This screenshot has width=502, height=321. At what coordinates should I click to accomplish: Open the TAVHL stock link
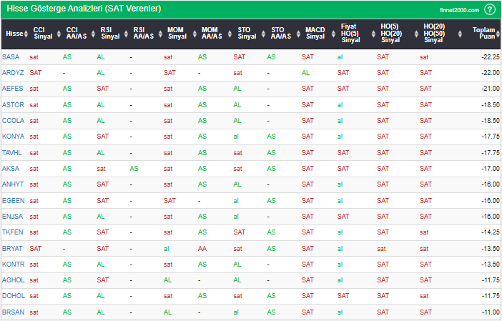click(x=12, y=153)
